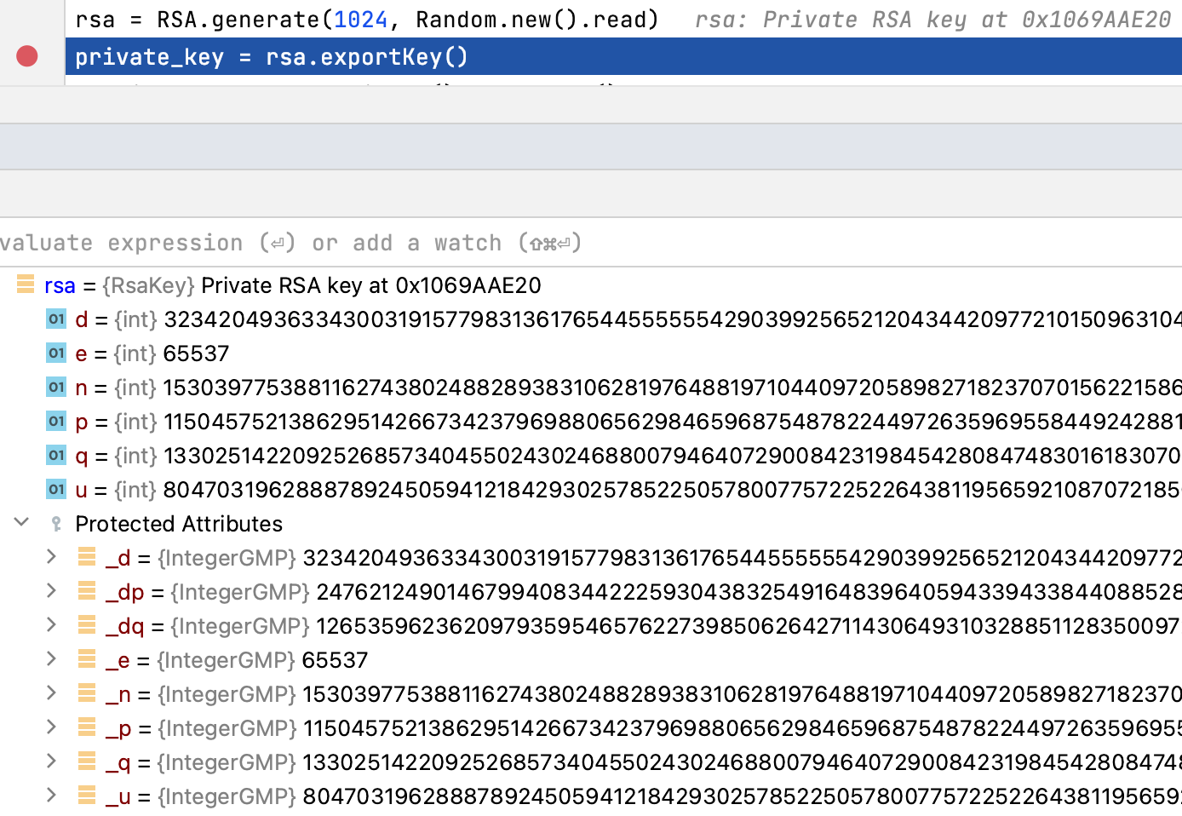
Task: Expand the _dp IntegerGMP node
Action: [51, 591]
